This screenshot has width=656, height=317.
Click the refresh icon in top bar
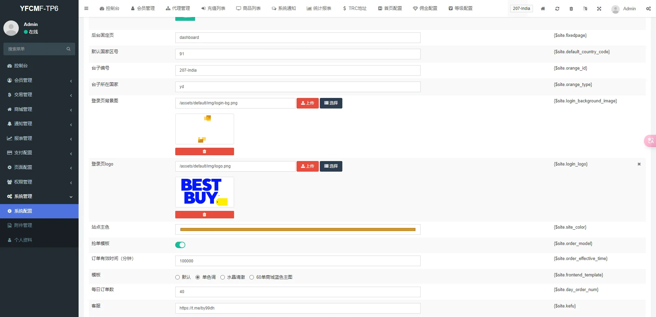click(557, 9)
